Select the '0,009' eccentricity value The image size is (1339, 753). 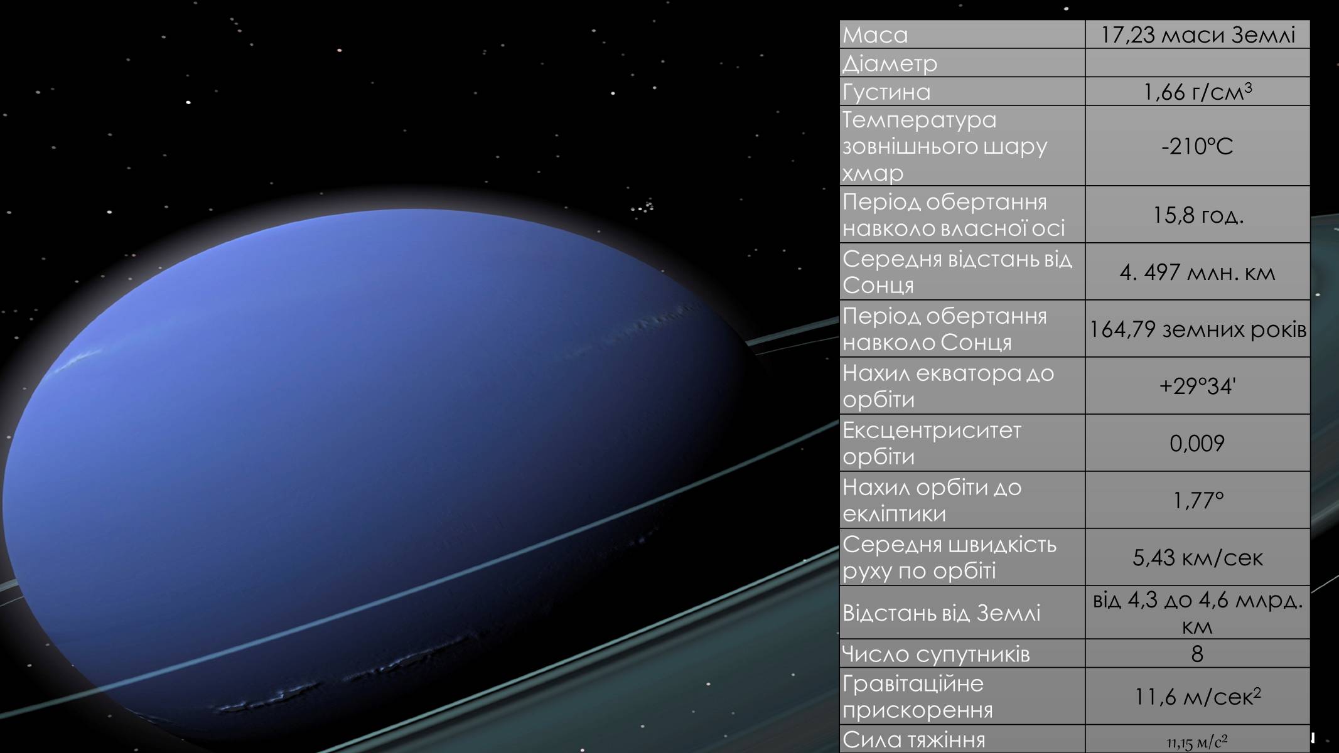point(1197,443)
